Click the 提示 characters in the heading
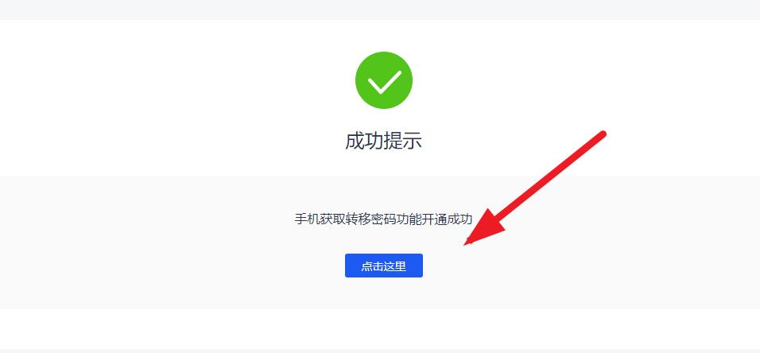Screen dimensions: 760x353 pos(403,141)
